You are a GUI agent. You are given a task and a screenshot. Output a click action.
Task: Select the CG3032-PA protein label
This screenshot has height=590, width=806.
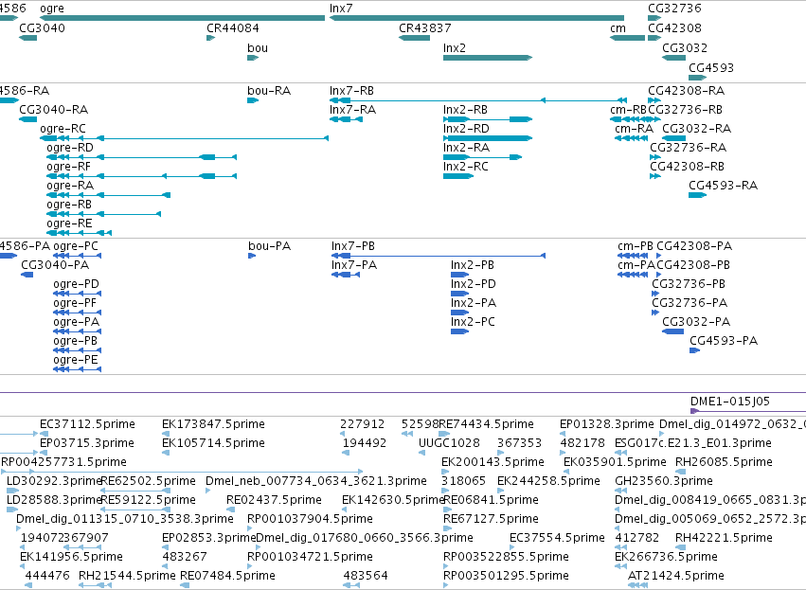tap(696, 323)
